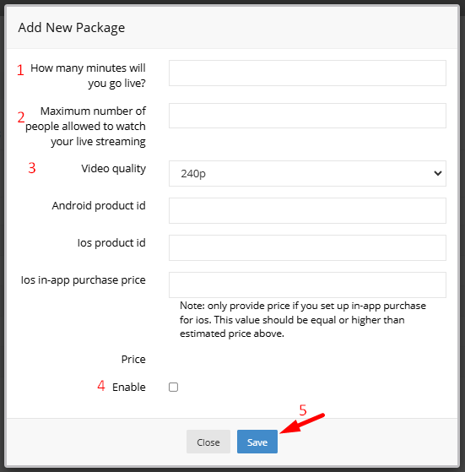The width and height of the screenshot is (465, 472).
Task: Click the 'How many minutes will you go live?' label
Action: (x=88, y=75)
